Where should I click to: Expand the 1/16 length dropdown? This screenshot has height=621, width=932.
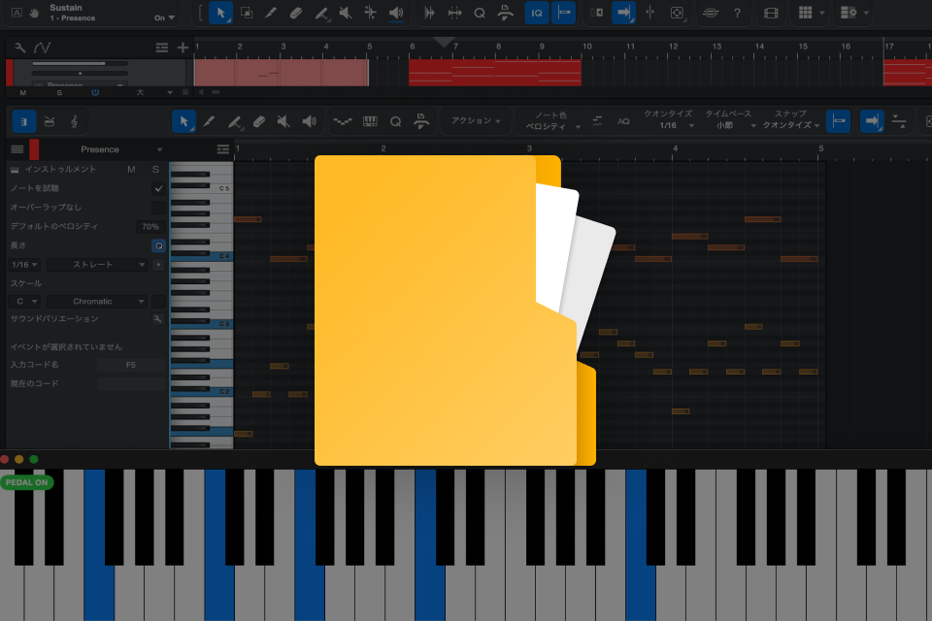coord(24,265)
